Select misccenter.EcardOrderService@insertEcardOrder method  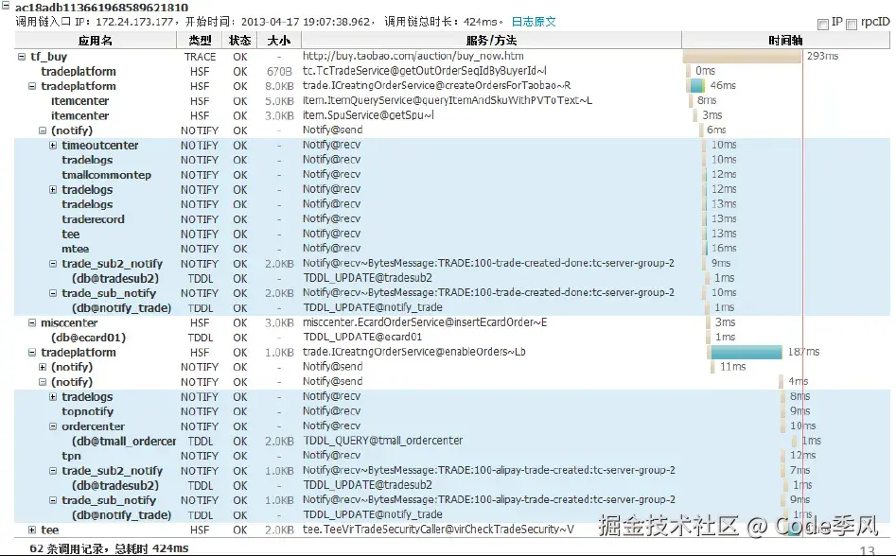pyautogui.click(x=425, y=322)
